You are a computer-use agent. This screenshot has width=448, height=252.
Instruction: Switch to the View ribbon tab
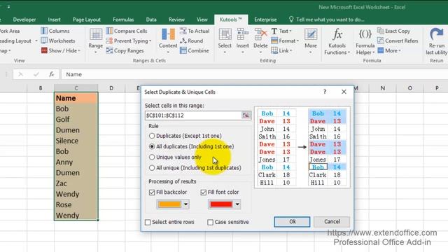pos(202,20)
